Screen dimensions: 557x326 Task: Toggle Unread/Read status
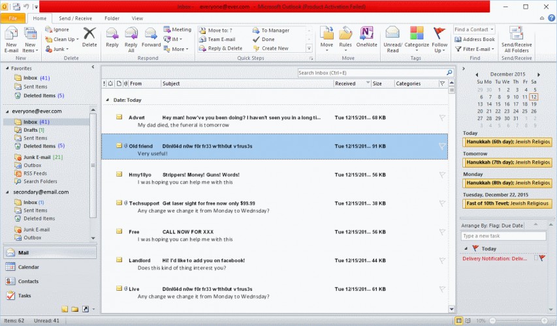pos(392,40)
